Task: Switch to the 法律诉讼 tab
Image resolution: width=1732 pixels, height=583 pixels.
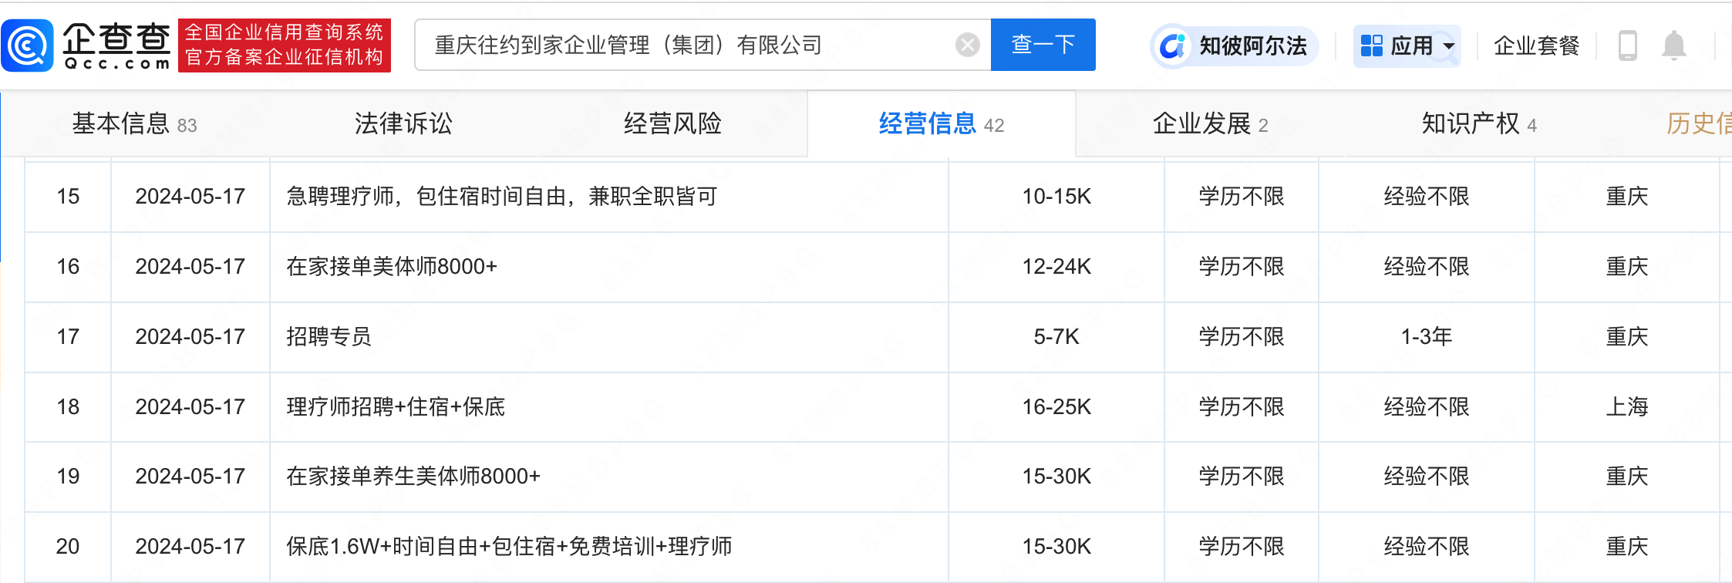Action: coord(403,124)
